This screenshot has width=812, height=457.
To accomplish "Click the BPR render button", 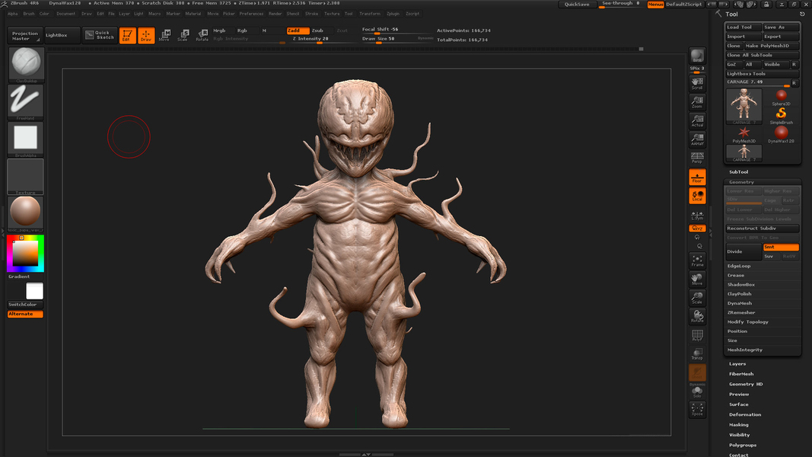I will 697,56.
